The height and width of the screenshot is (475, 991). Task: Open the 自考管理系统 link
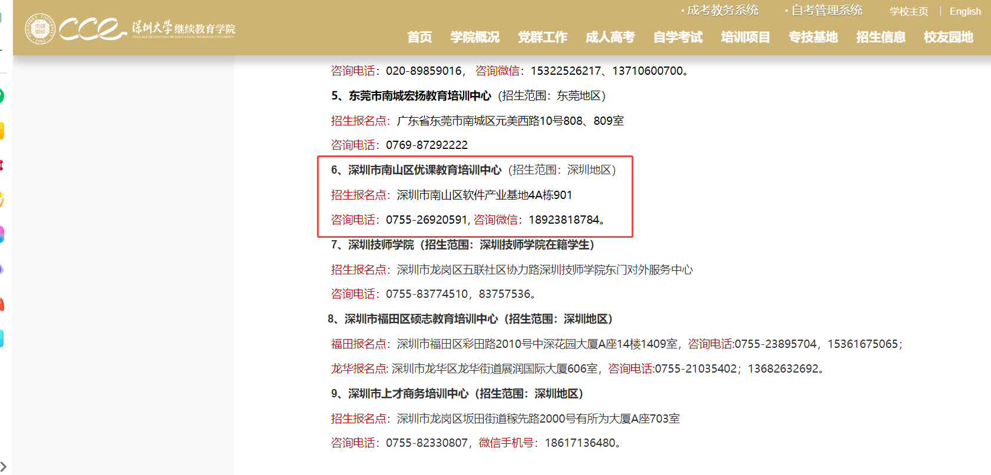pyautogui.click(x=827, y=11)
